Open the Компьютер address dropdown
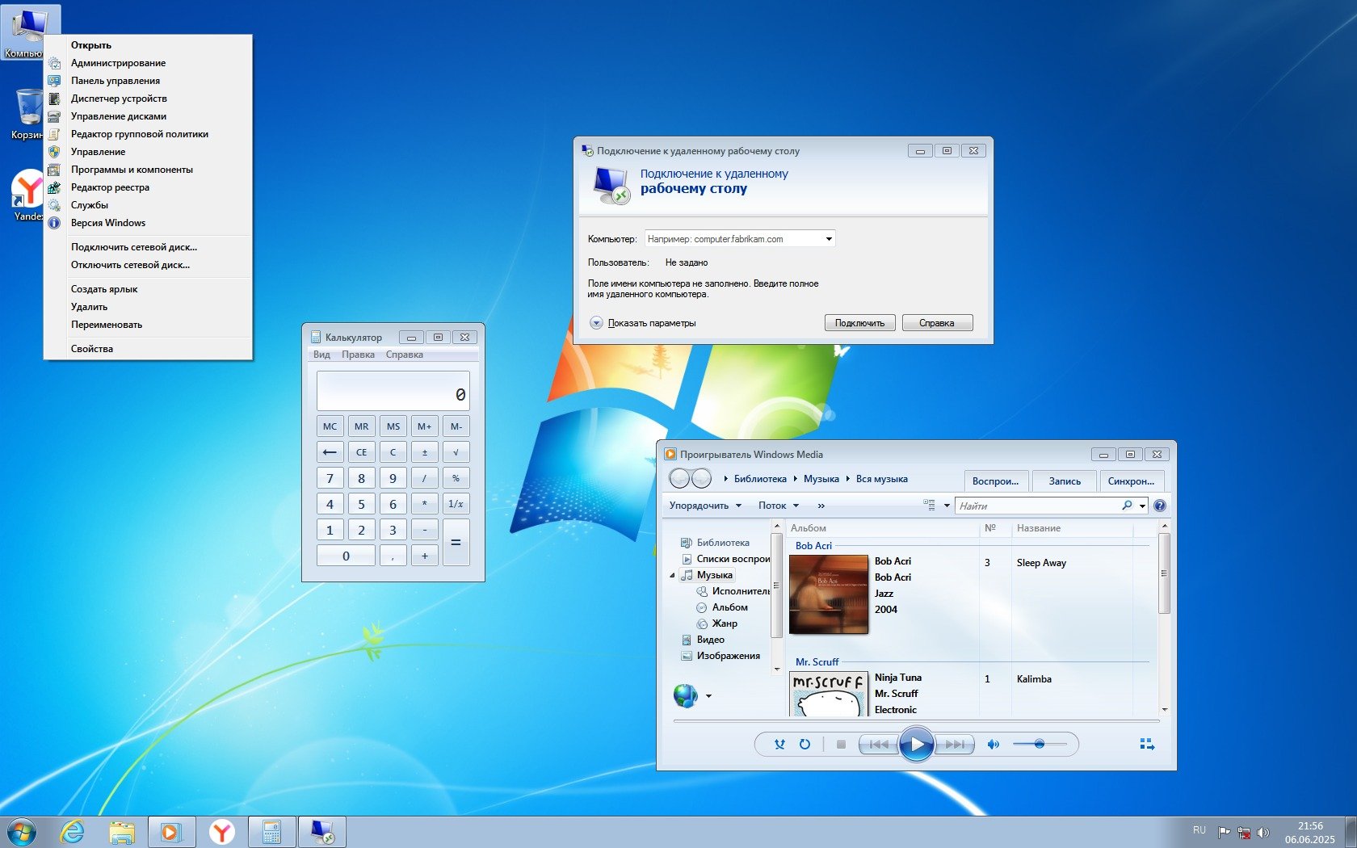The image size is (1357, 848). tap(829, 239)
